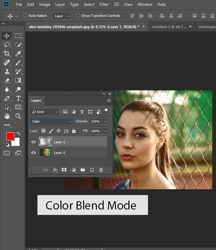
Task: Select the Crop tool
Action: point(7,54)
